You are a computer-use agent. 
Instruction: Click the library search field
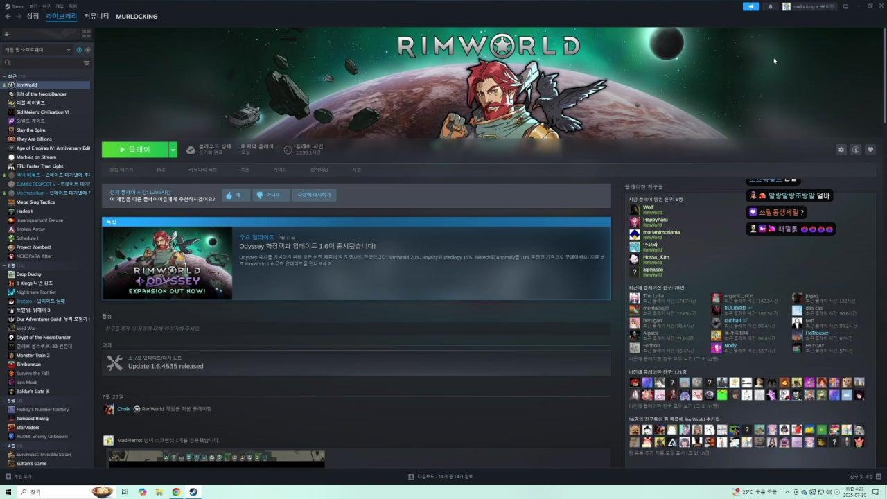pyautogui.click(x=42, y=62)
